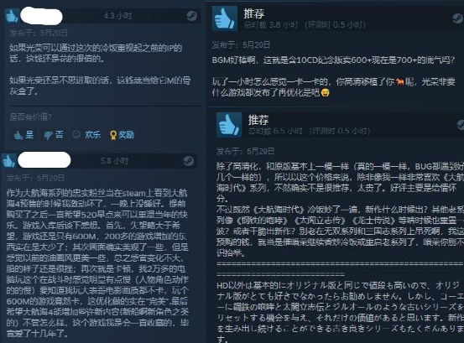Click the thumbs-up icon on the 5.8 小时 review
Screen dimensions: 464x343
tap(8, 161)
